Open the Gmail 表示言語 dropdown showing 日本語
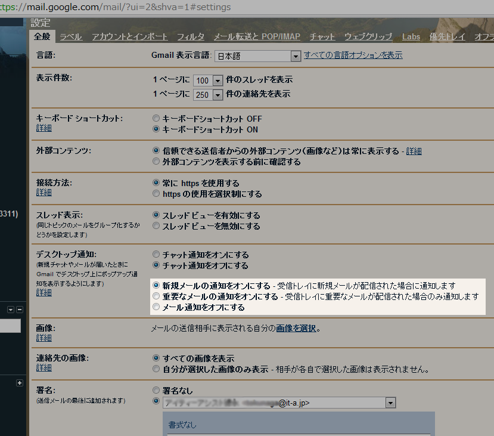This screenshot has width=494, height=436. [257, 56]
